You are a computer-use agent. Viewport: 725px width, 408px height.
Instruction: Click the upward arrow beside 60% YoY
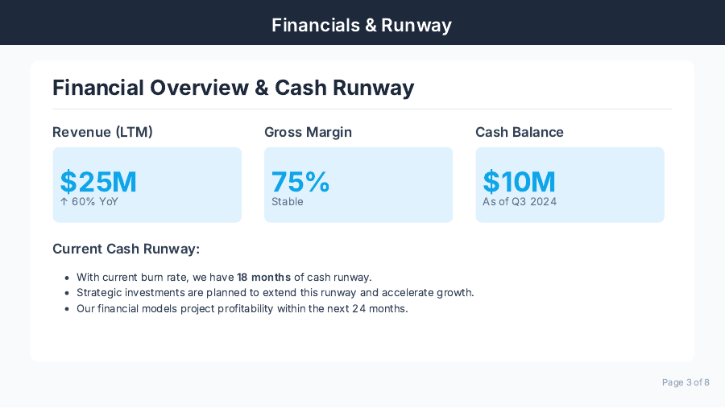point(64,202)
